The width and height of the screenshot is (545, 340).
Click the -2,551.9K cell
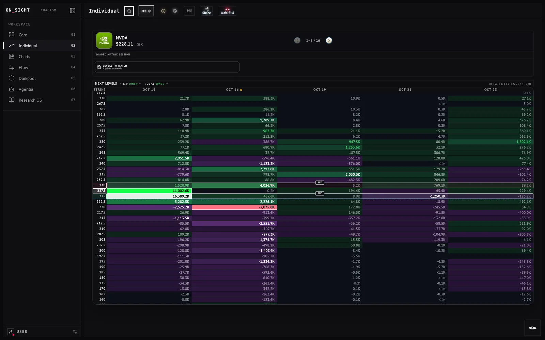click(x=234, y=223)
